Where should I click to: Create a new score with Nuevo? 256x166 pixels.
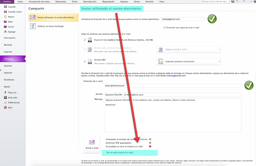[x=9, y=17]
